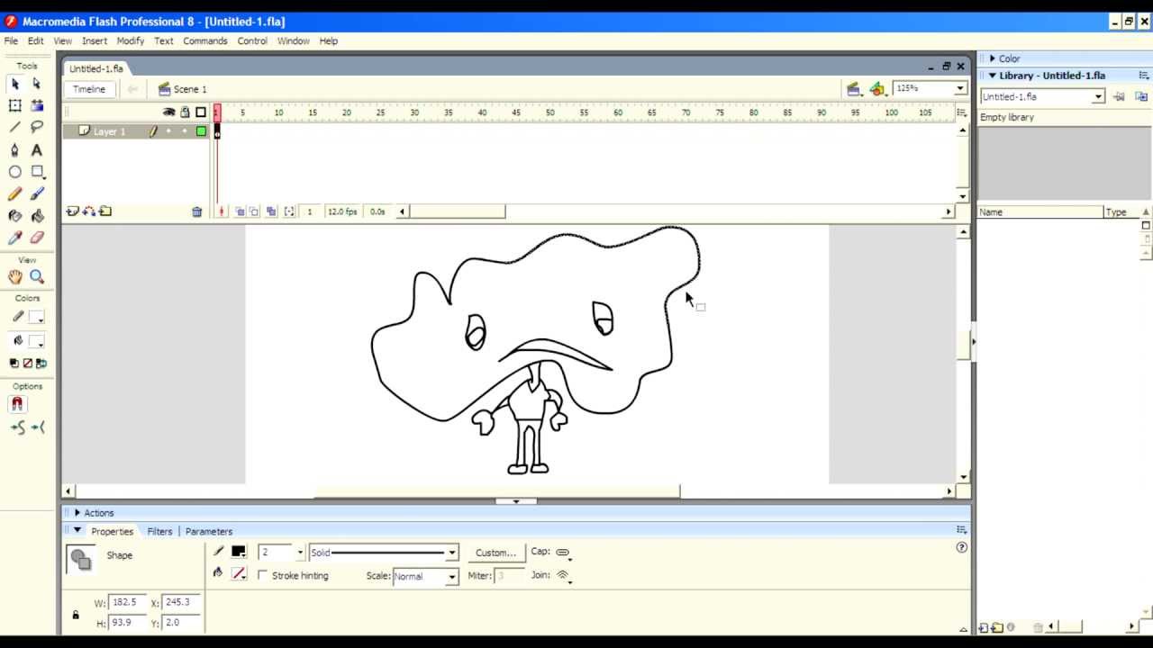This screenshot has height=648, width=1153.
Task: Open the Commands menu
Action: pyautogui.click(x=205, y=41)
